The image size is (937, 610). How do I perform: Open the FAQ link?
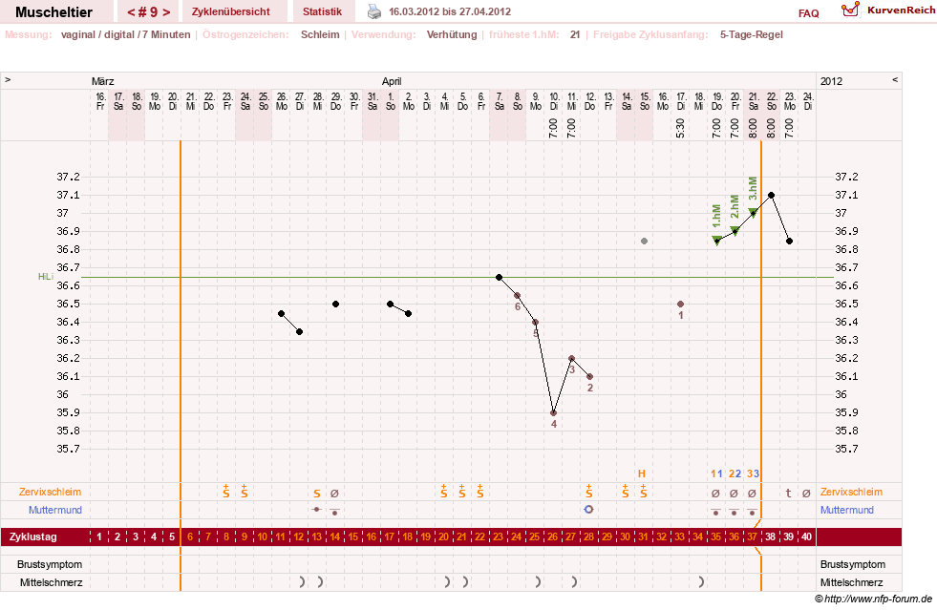click(808, 13)
